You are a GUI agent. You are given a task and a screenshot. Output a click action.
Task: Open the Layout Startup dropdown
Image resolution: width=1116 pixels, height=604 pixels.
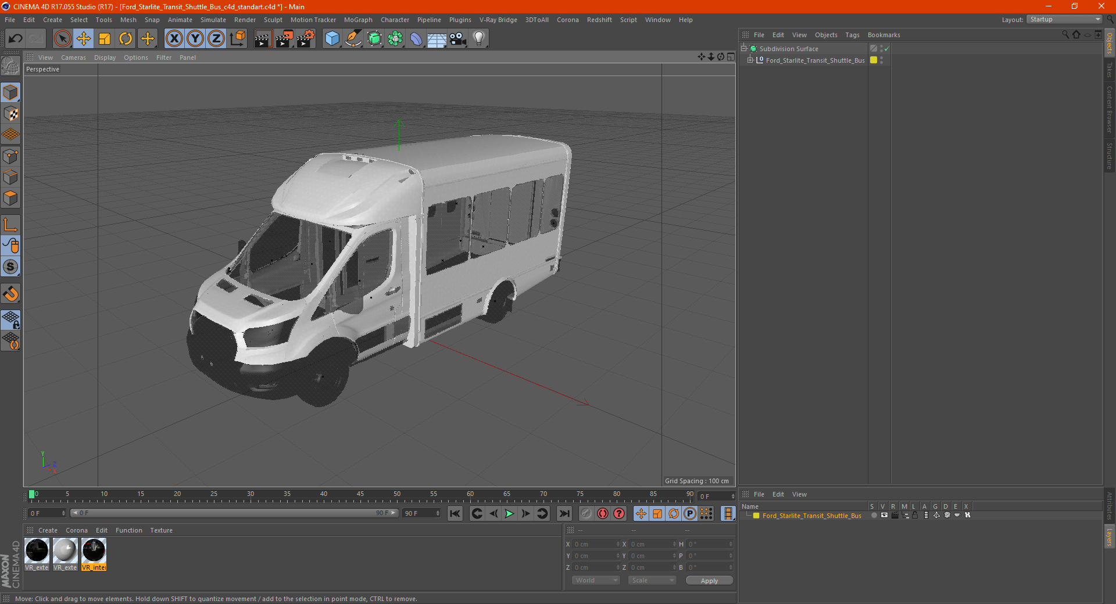coord(1064,19)
